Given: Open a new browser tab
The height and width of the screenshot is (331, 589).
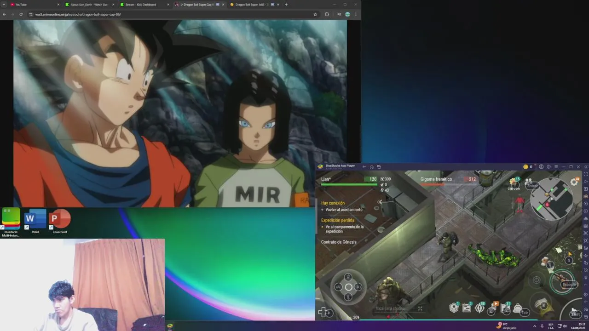Looking at the screenshot, I should tap(286, 5).
